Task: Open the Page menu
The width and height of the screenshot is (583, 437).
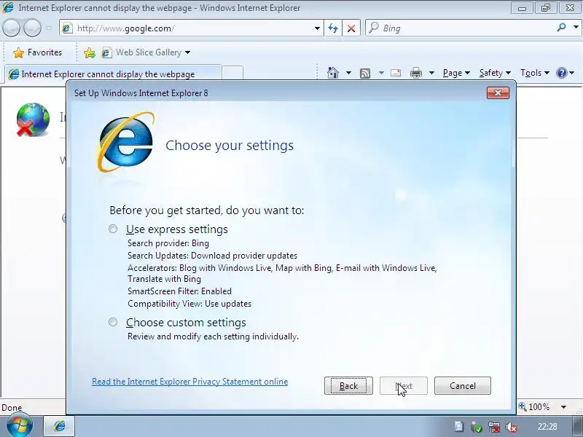Action: [456, 73]
